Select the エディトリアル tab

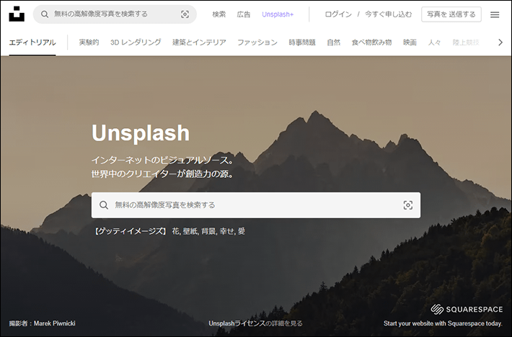point(32,42)
